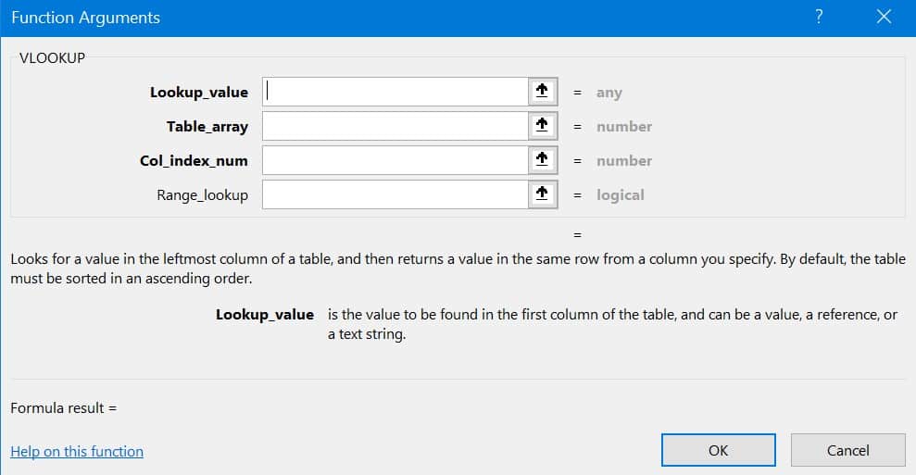Click the Table_array range selector arrow icon
Viewport: 916px width, 475px height.
[x=543, y=126]
